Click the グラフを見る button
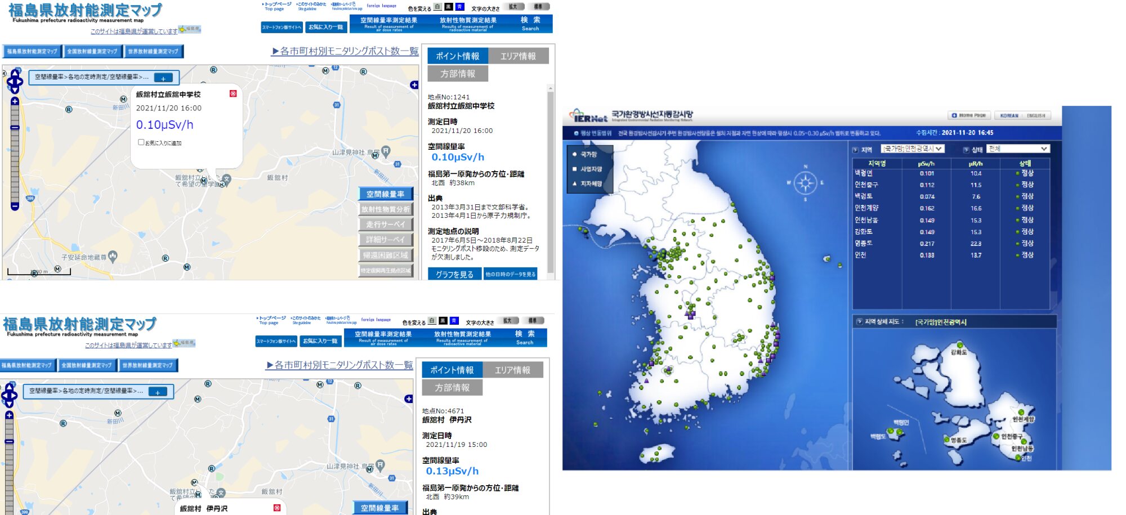The width and height of the screenshot is (1126, 515). click(454, 274)
